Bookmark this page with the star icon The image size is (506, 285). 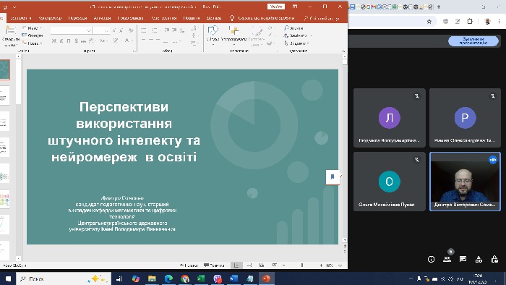tap(429, 21)
